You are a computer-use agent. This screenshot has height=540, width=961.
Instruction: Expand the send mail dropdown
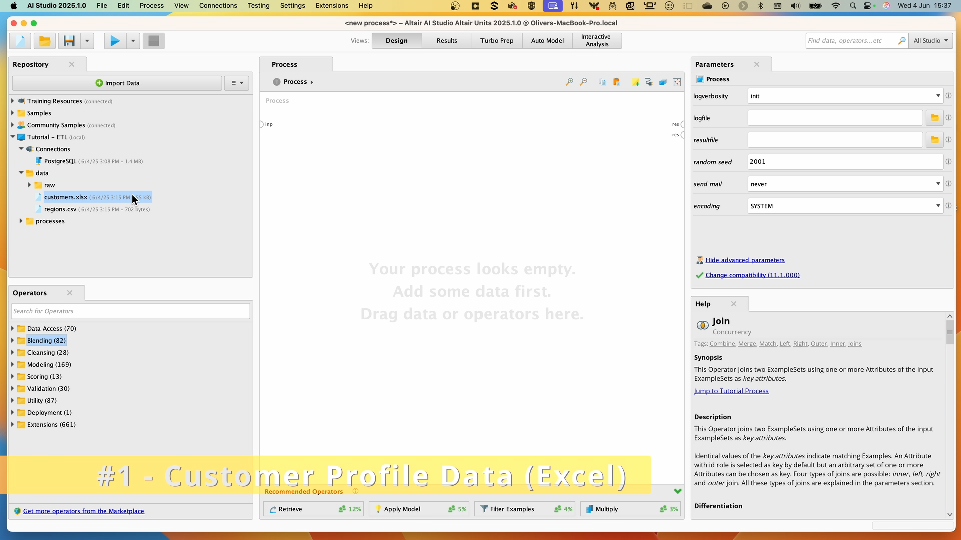click(x=937, y=184)
